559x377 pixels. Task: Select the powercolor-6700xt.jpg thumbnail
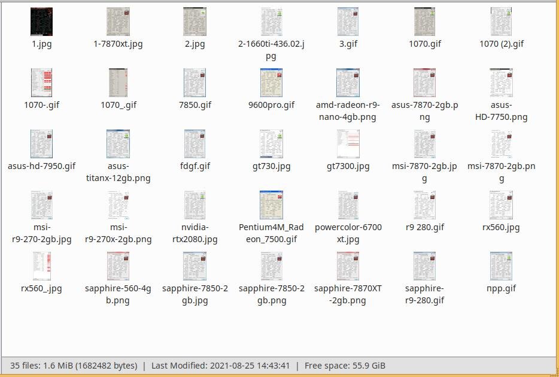point(348,204)
